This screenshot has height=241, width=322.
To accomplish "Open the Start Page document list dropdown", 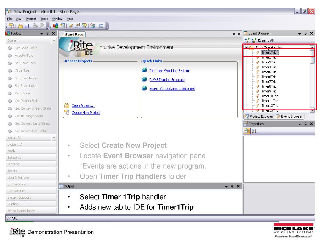I will coord(234,34).
